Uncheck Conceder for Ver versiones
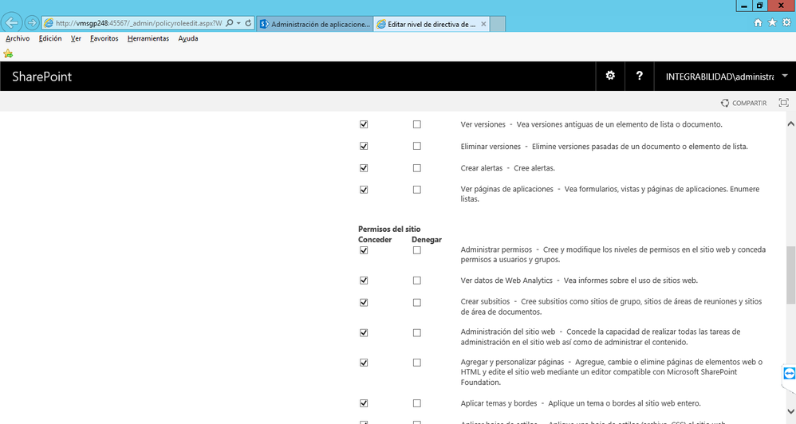Screen dimensions: 796x424 (x=364, y=124)
